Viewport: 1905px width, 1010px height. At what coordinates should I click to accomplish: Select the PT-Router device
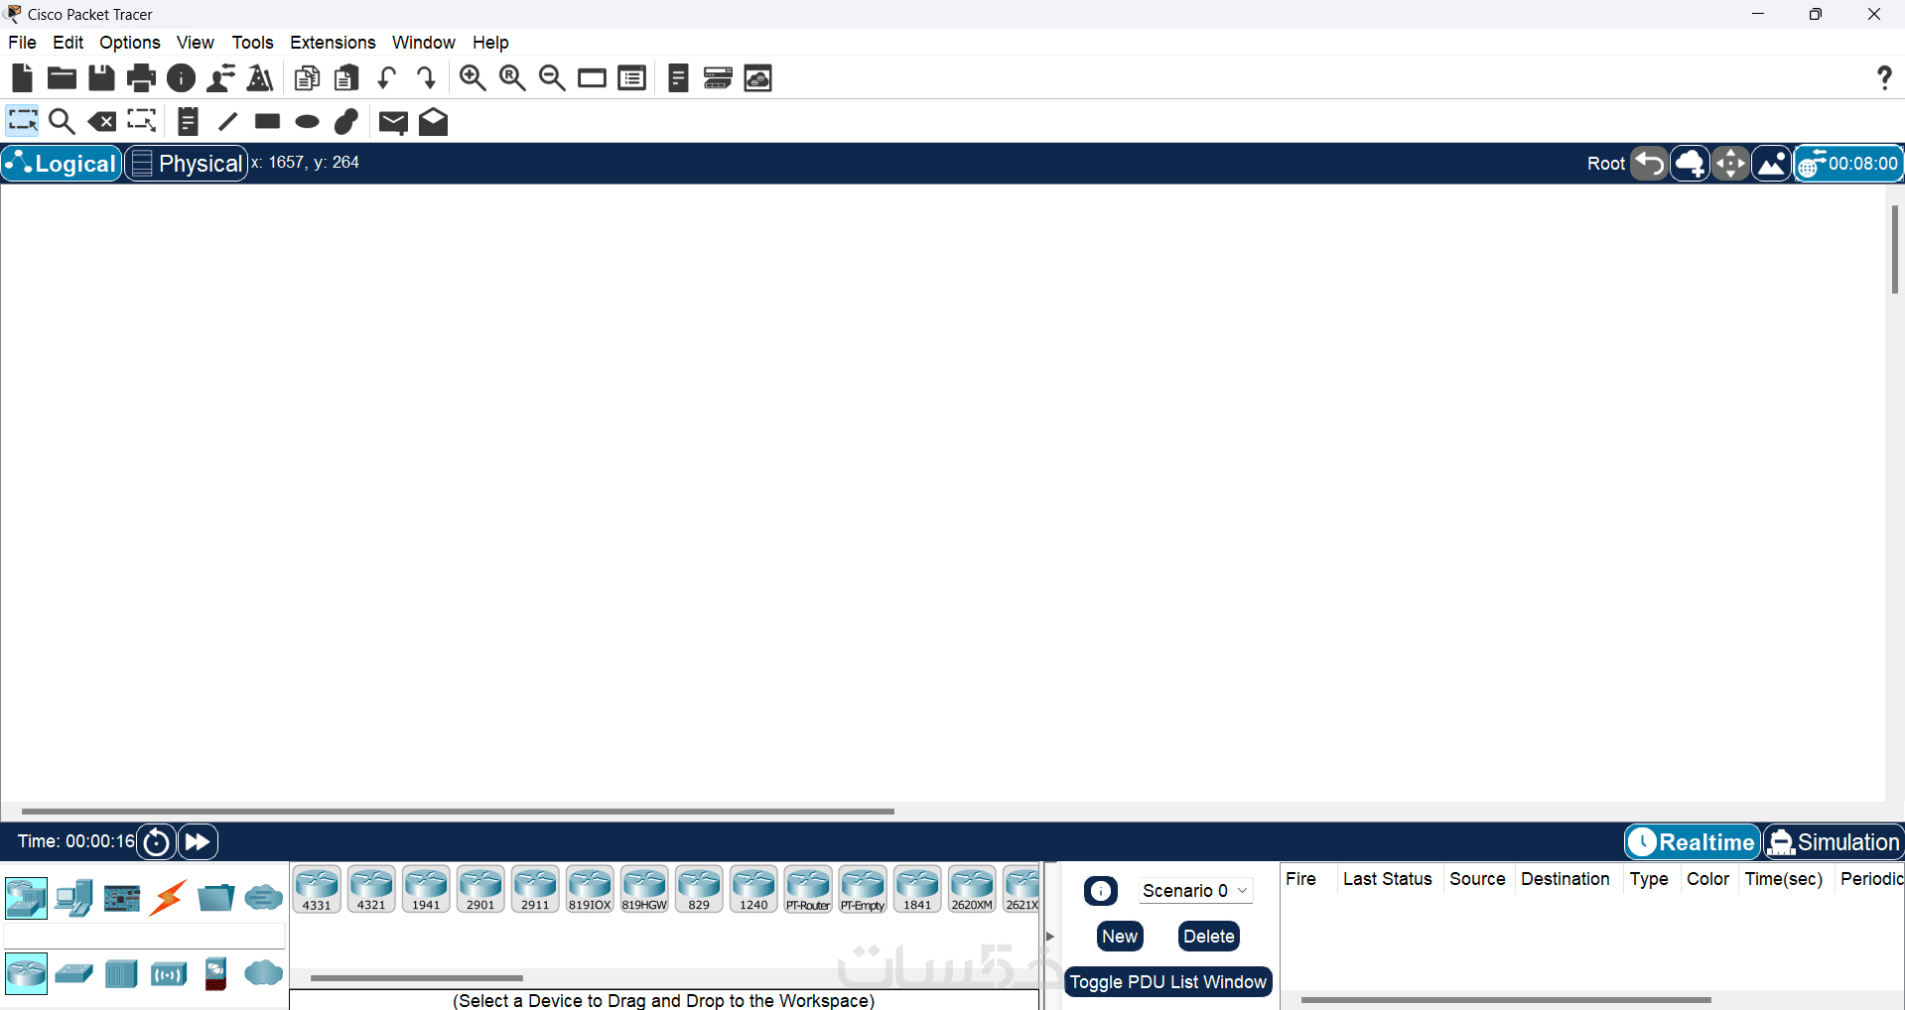point(808,888)
